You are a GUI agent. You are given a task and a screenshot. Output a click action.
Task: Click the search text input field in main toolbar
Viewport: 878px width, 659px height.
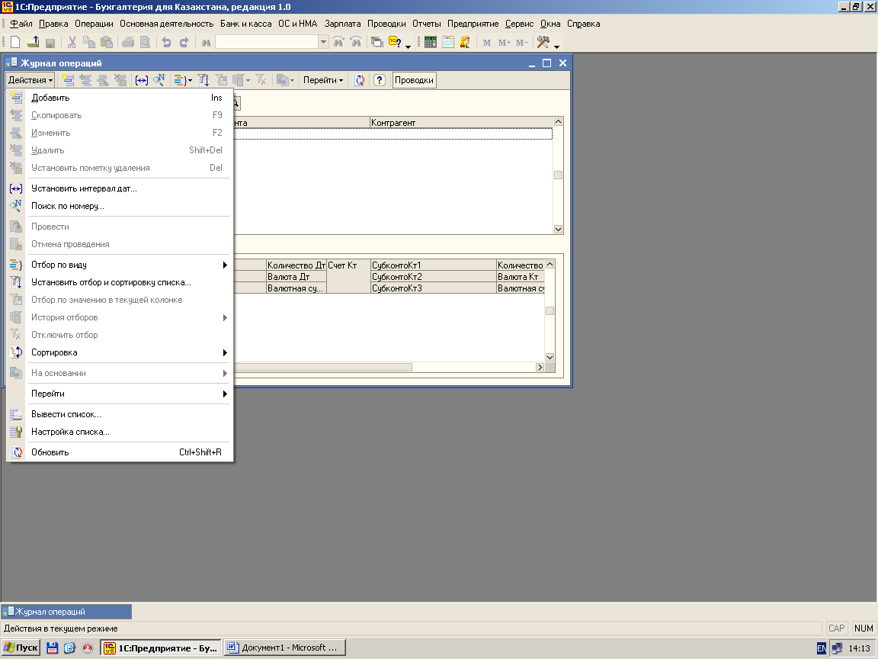click(x=267, y=42)
